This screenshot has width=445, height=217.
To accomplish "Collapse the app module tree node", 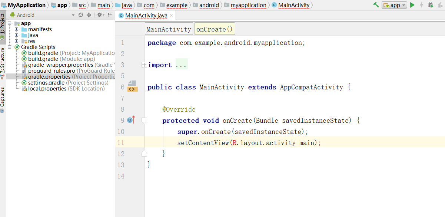I will (x=10, y=23).
